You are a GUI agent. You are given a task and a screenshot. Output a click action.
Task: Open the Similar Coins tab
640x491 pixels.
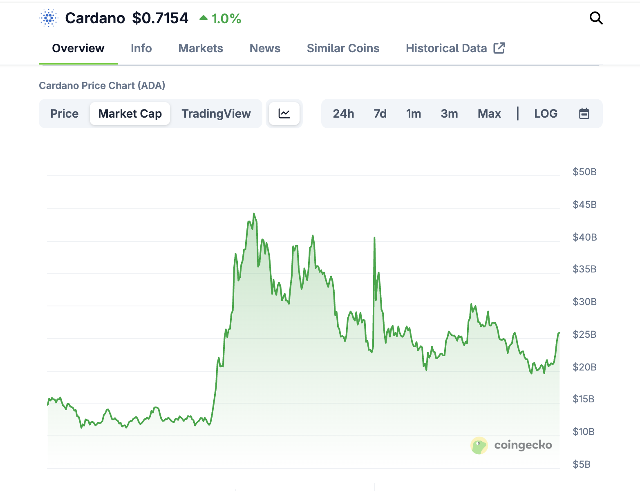[343, 48]
